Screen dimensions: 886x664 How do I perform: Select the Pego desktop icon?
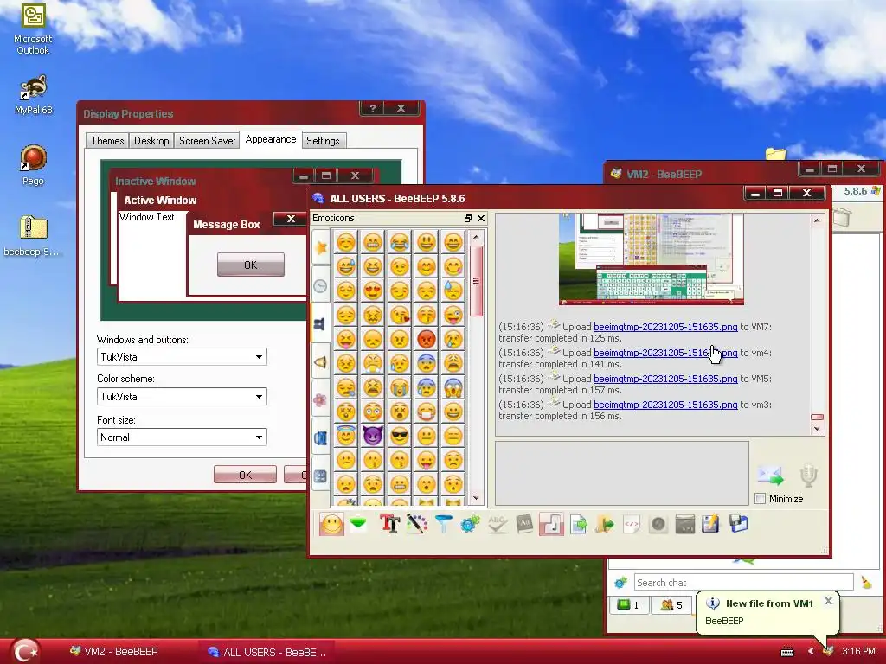point(34,165)
